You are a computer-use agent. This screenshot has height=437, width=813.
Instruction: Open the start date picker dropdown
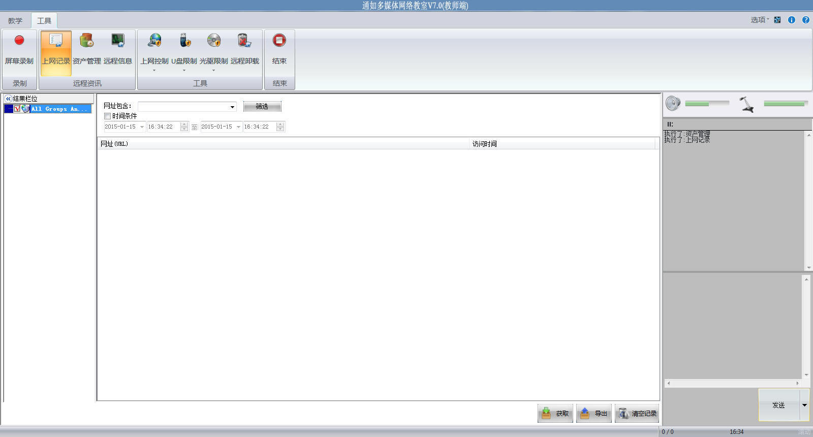[x=142, y=127]
